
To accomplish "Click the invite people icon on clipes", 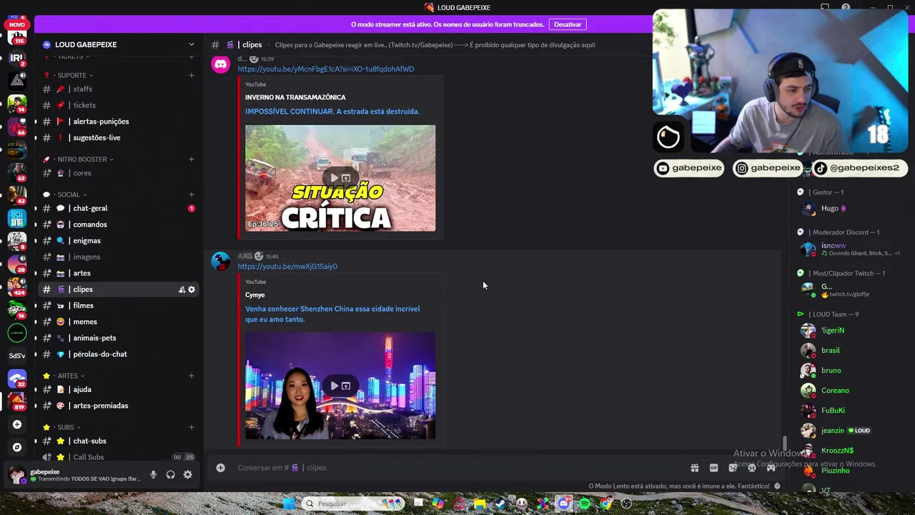I will pyautogui.click(x=182, y=290).
